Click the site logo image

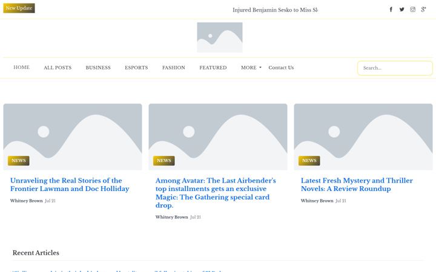coord(220,37)
